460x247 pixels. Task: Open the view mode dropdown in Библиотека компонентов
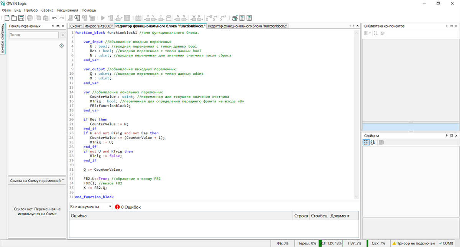click(367, 33)
